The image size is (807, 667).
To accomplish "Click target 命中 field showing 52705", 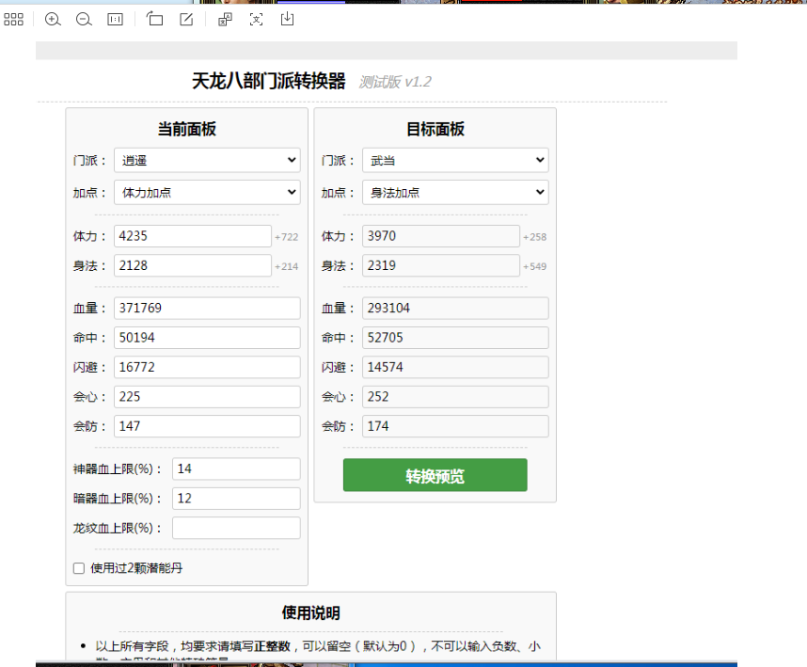I will 455,338.
